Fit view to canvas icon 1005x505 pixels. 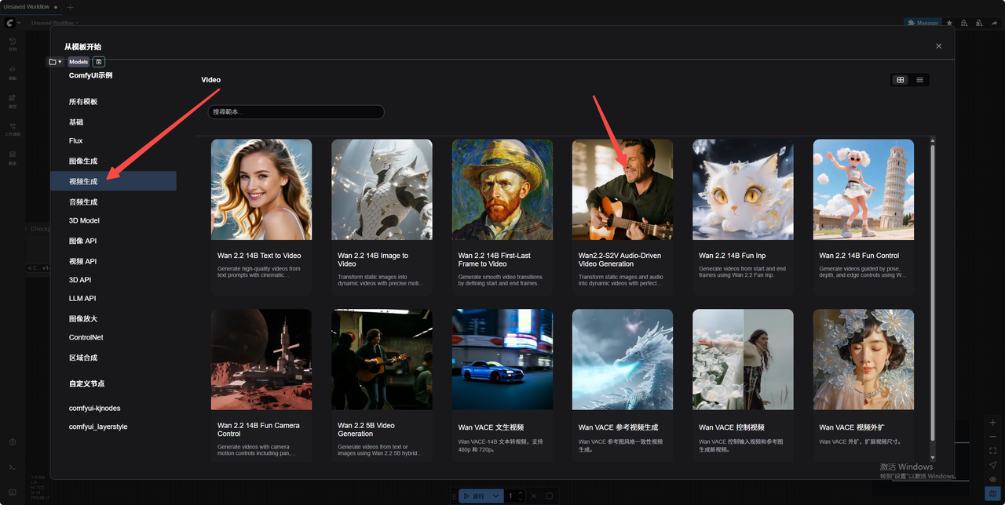(993, 451)
